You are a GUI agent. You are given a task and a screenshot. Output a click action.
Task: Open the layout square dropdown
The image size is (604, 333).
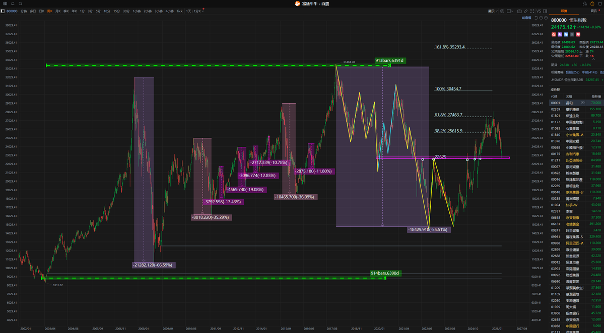coord(510,11)
